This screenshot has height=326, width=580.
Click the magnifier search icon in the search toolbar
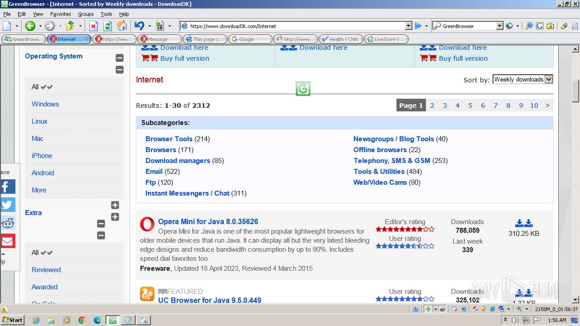click(529, 26)
